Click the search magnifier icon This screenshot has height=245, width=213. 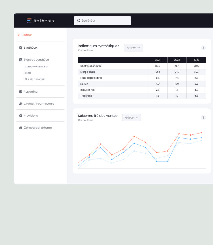click(x=79, y=21)
